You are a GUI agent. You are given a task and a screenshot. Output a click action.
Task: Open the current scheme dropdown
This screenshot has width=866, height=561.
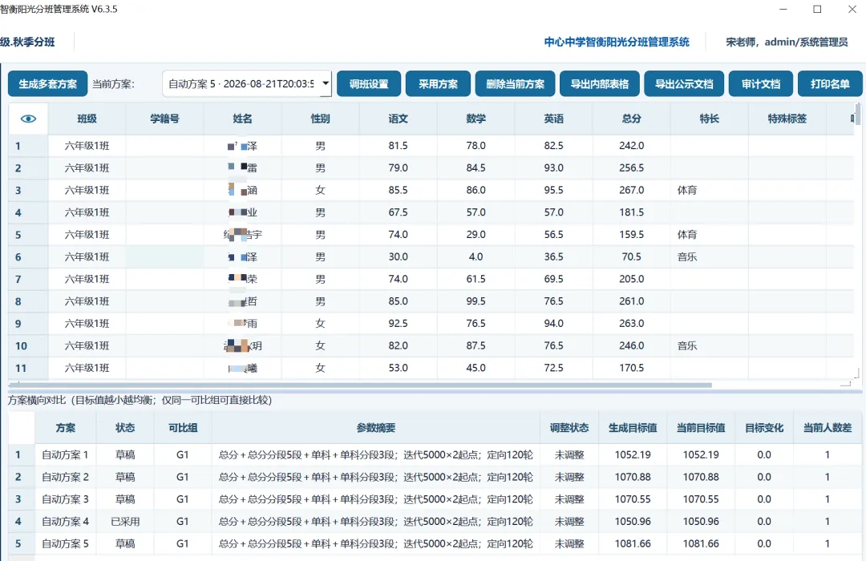click(247, 84)
